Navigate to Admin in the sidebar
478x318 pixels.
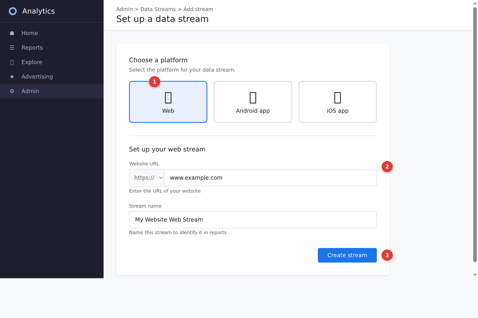coord(30,91)
